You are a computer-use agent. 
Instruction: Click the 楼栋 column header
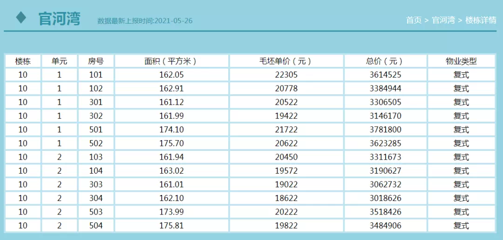point(23,61)
